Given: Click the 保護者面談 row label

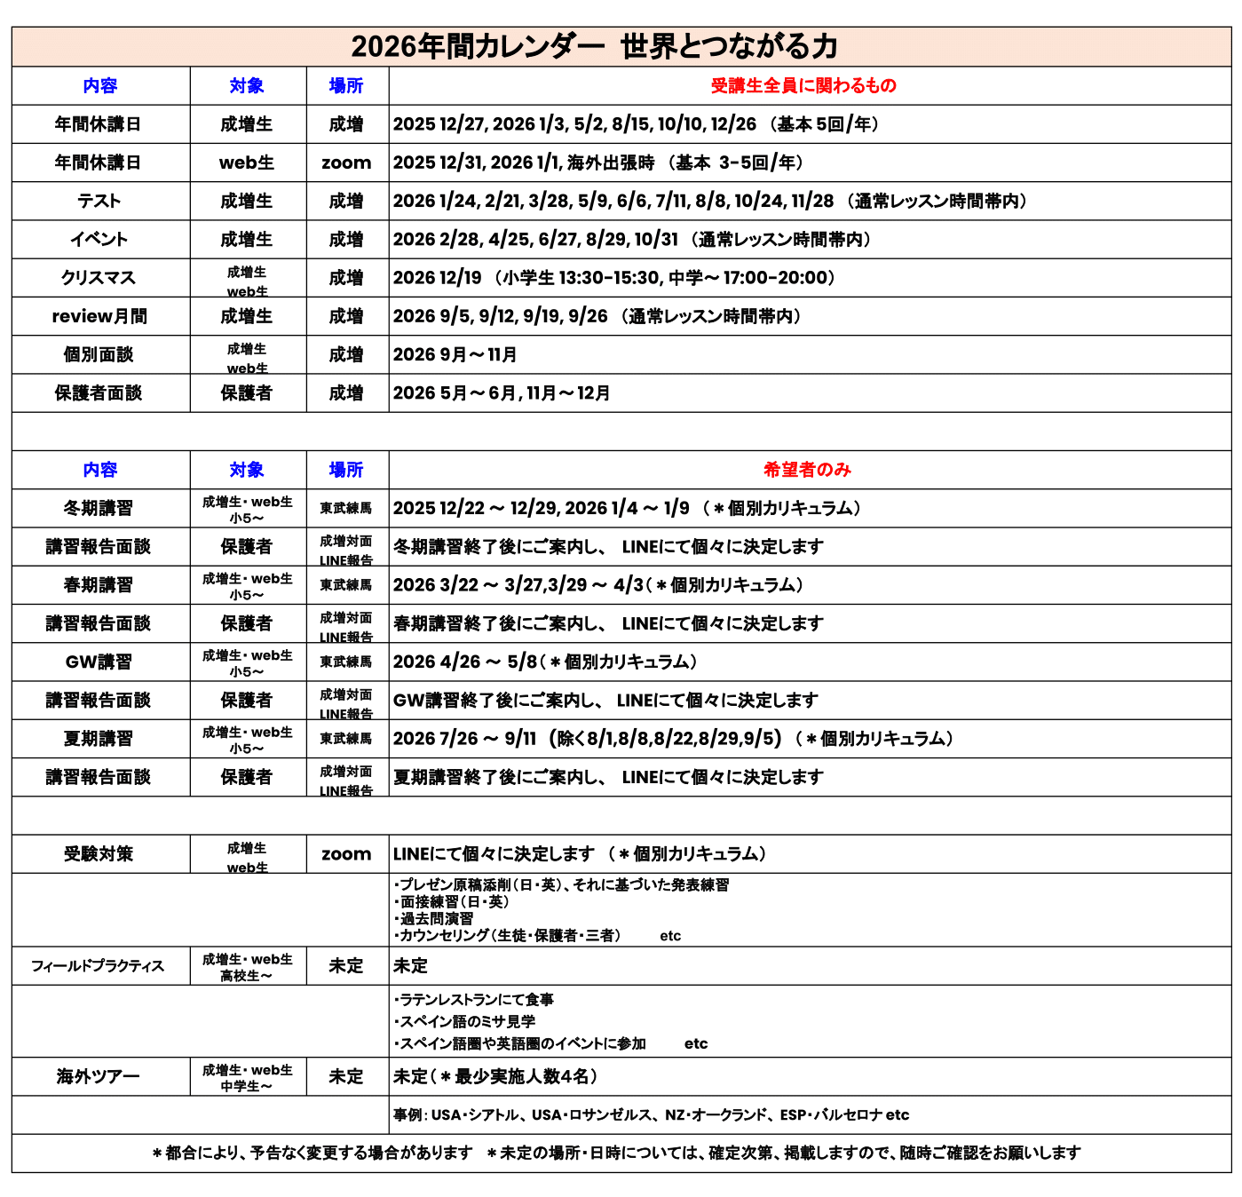Looking at the screenshot, I should pos(99,393).
